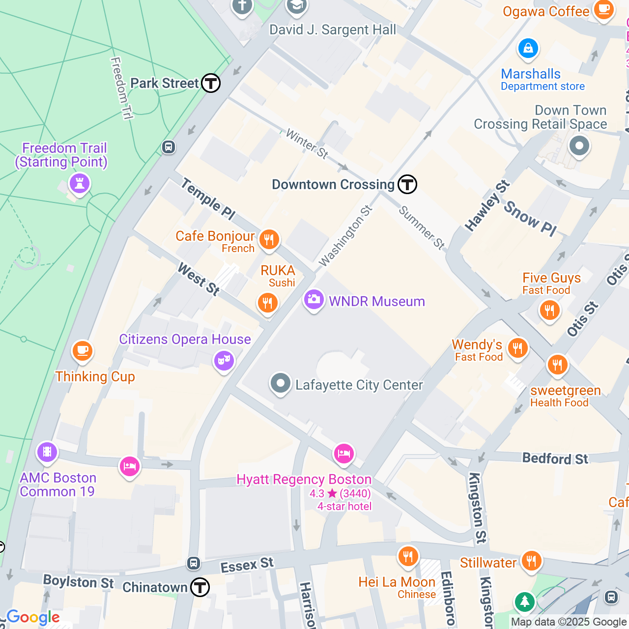Select the Wendy's fast food pin
Viewport: 629px width, 629px height.
coord(517,349)
